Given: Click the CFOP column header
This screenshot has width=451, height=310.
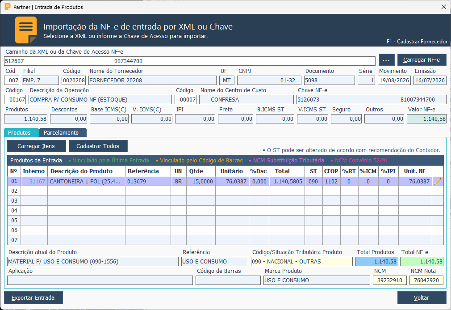Looking at the screenshot, I should [x=331, y=171].
